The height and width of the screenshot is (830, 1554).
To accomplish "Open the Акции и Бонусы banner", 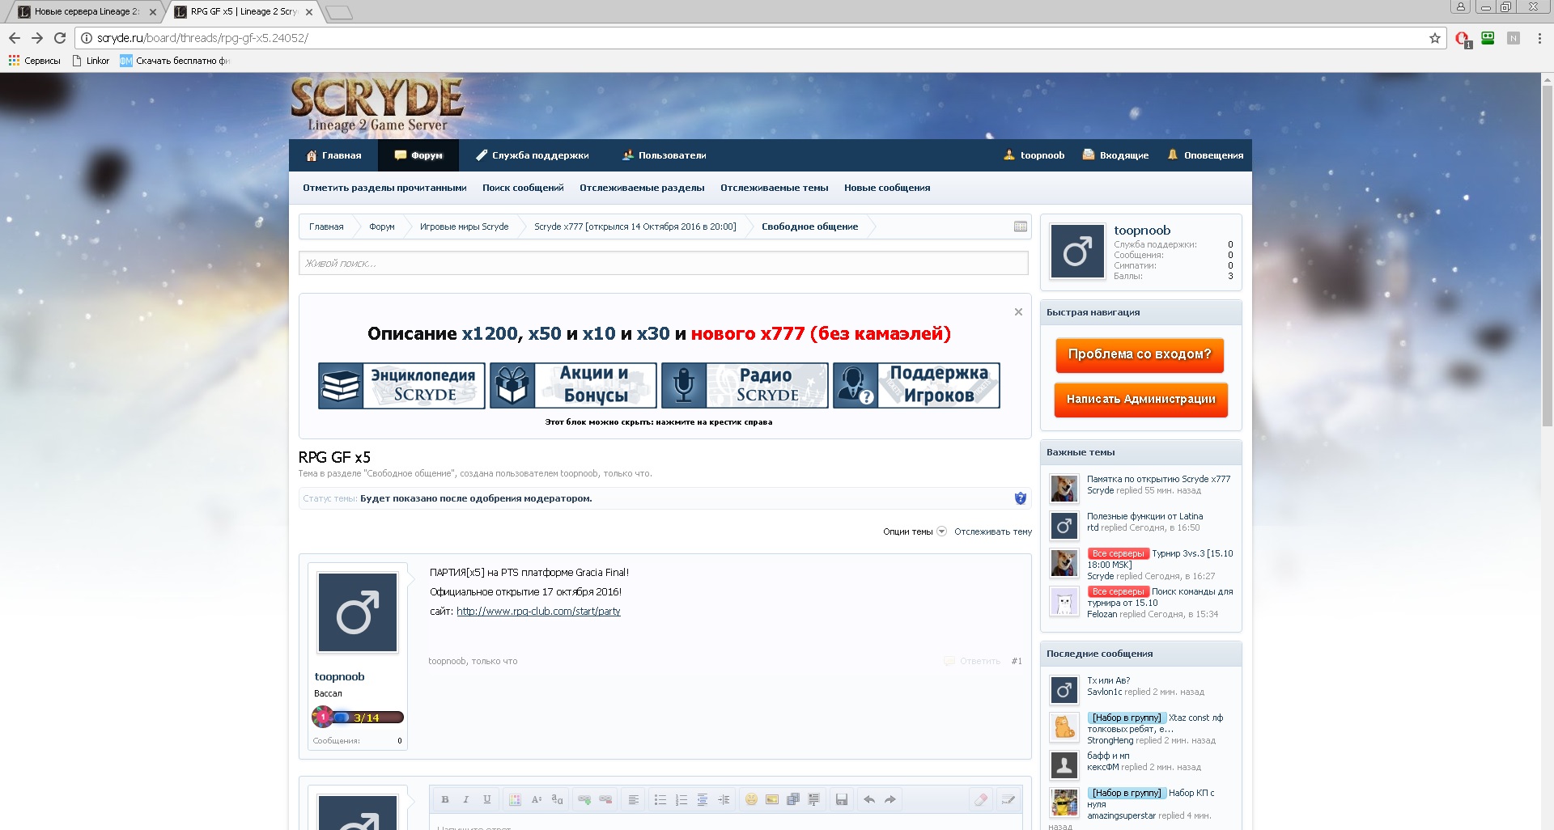I will (x=573, y=386).
